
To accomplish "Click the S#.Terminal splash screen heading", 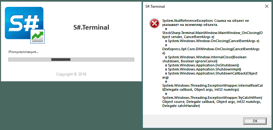I will [x=91, y=27].
